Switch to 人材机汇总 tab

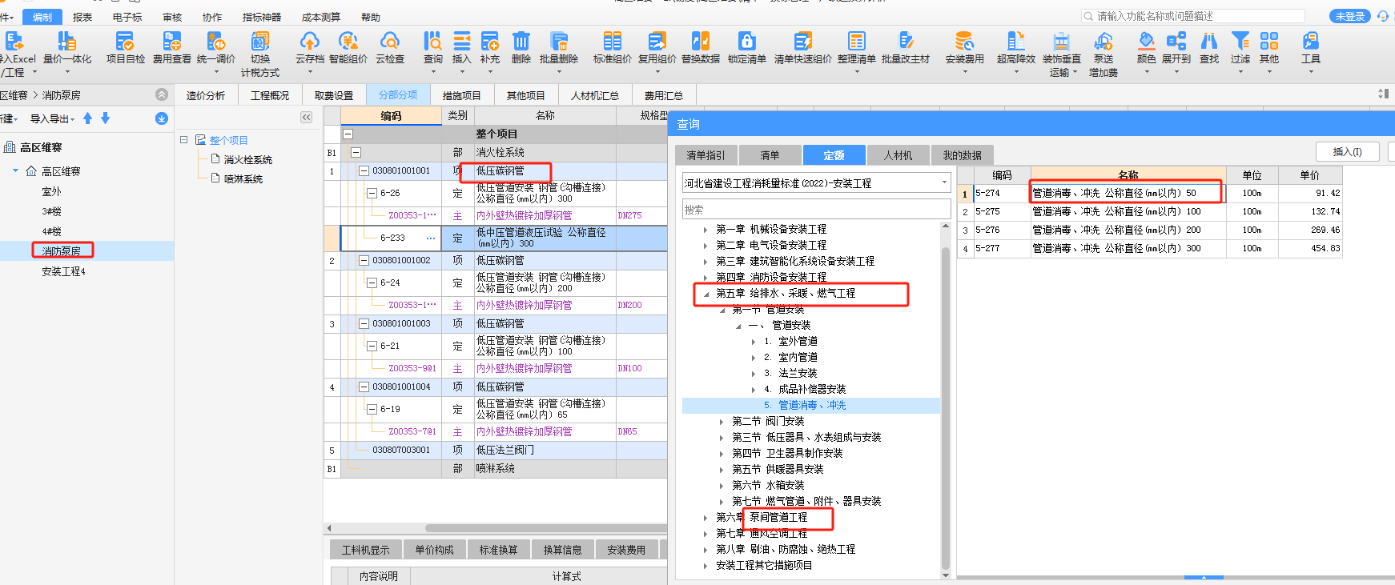(x=595, y=95)
